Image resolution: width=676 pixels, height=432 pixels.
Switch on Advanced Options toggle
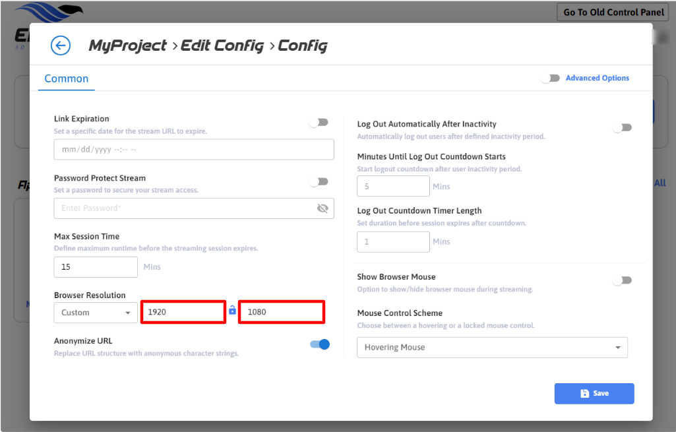point(550,78)
